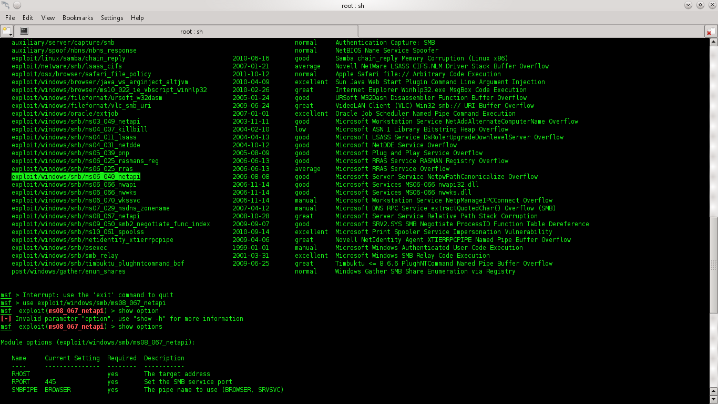Image resolution: width=718 pixels, height=404 pixels.
Task: Click ms04_011_lsass module path
Action: tap(74, 137)
